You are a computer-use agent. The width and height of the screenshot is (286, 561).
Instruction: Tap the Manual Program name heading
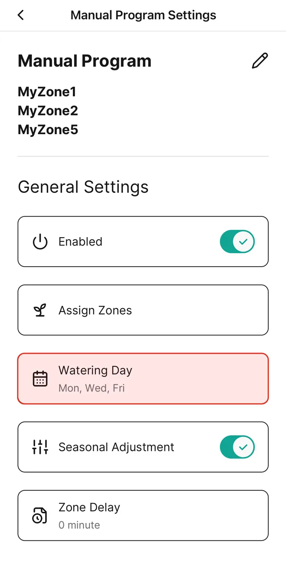84,61
